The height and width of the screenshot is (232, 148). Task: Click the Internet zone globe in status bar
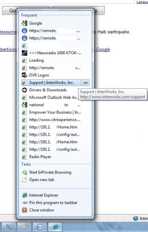click(x=136, y=218)
